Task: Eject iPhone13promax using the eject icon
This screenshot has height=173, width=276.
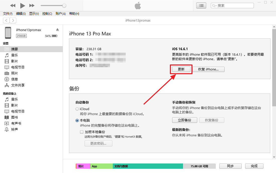Action: [57, 30]
